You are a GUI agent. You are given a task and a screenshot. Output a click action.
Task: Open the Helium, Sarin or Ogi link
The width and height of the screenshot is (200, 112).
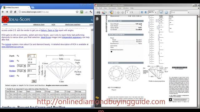click(49, 30)
